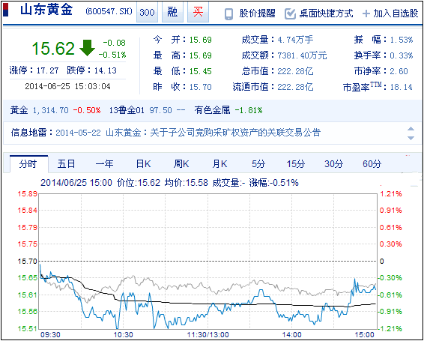This screenshot has height=341, width=424.
Task: Click the 15.89 top price axis label
Action: [x=27, y=194]
